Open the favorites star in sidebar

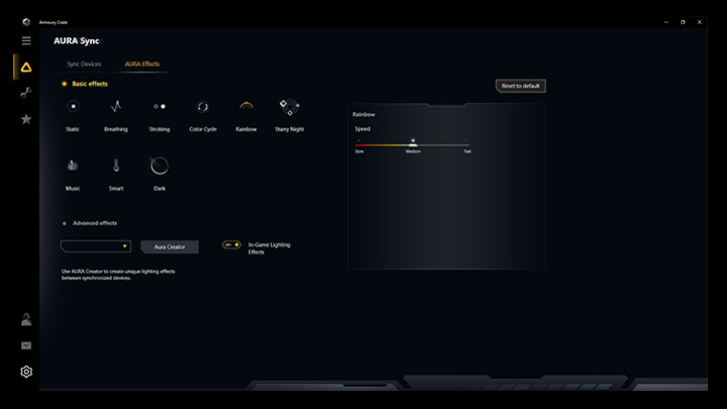coord(26,119)
